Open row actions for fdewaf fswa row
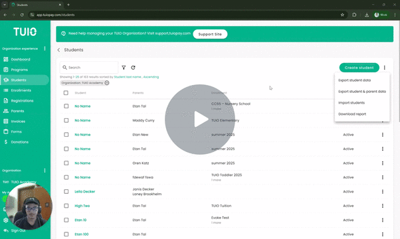The height and width of the screenshot is (239, 400). click(x=383, y=177)
